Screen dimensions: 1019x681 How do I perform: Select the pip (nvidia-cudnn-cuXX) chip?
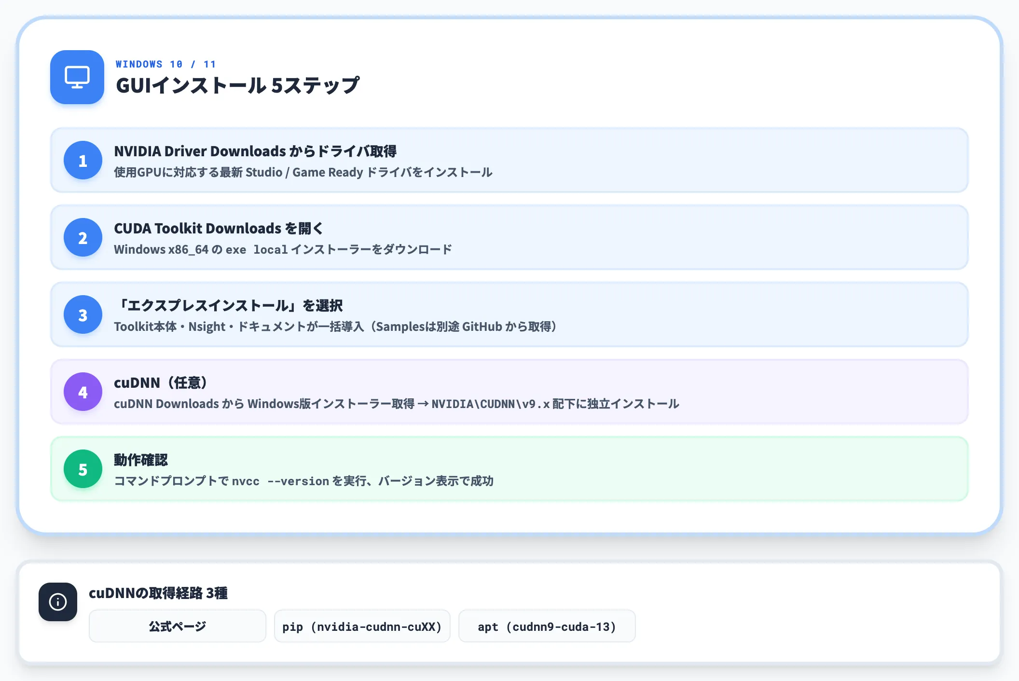click(362, 626)
